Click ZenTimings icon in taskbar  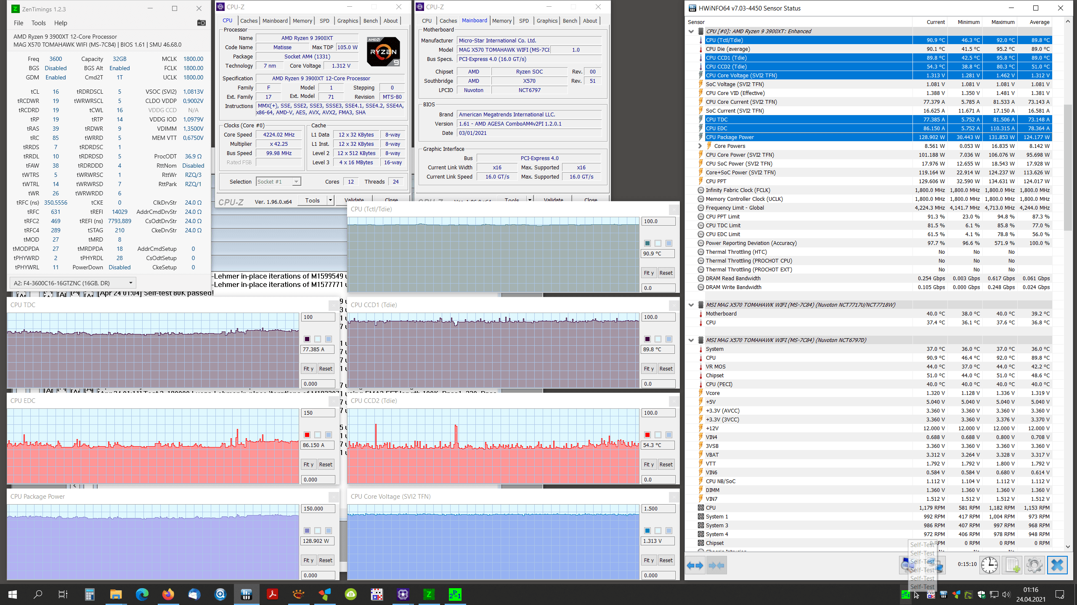429,594
